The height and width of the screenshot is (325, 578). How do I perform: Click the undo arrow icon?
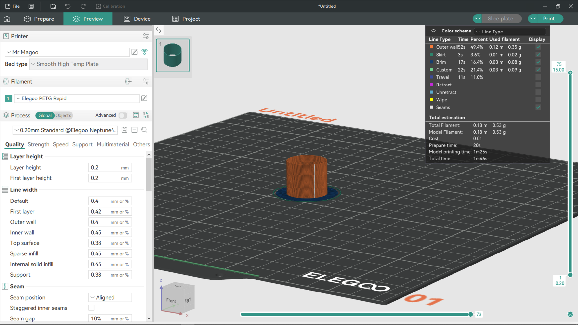pyautogui.click(x=68, y=6)
